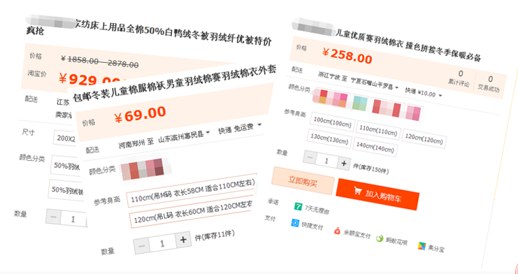Increase quantity with plus on ¥258.00 page

344,164
